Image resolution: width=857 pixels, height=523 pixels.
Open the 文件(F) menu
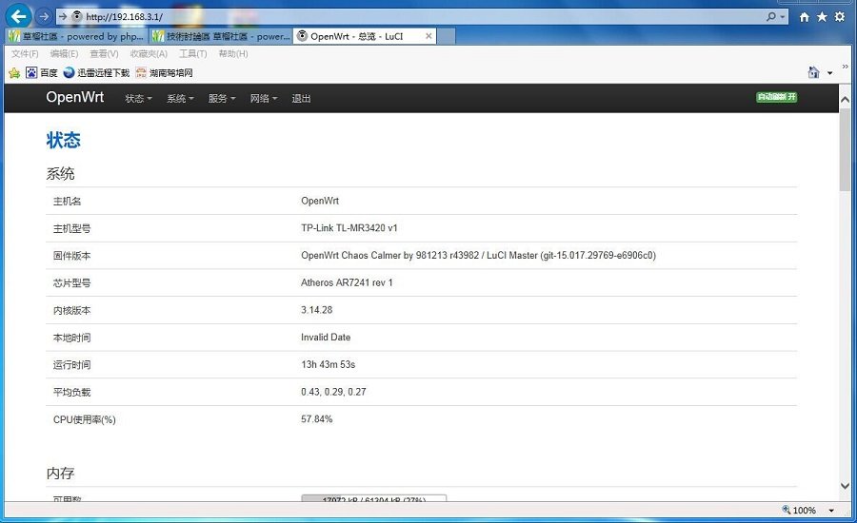pyautogui.click(x=25, y=53)
